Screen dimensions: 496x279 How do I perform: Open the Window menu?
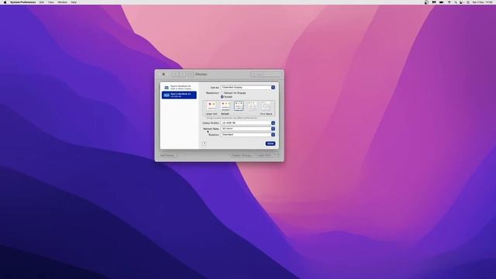[62, 2]
